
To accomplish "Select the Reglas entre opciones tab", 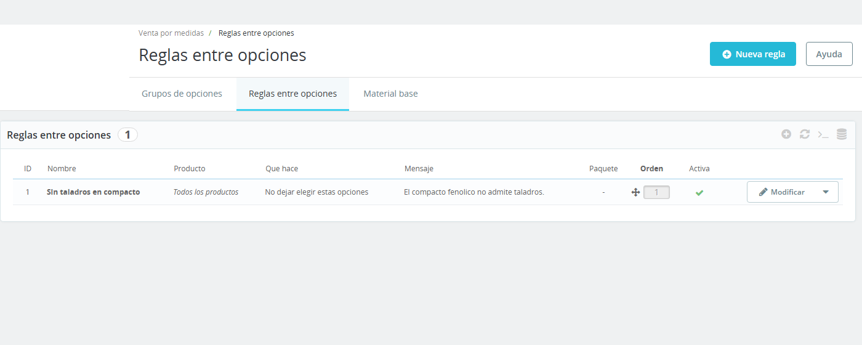I will [x=292, y=94].
